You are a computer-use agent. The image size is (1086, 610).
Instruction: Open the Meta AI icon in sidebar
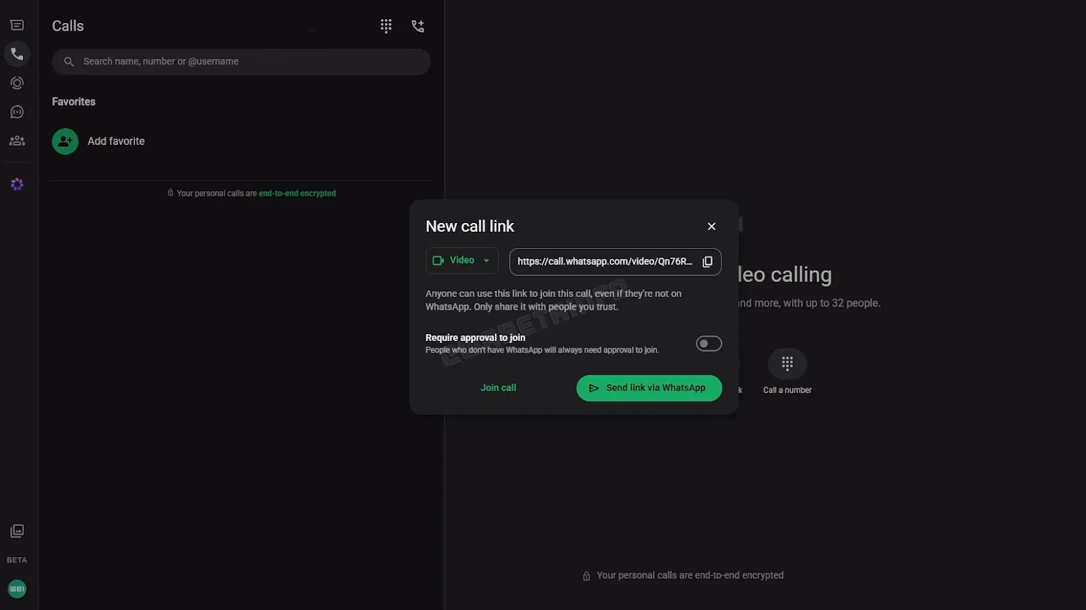tap(17, 184)
